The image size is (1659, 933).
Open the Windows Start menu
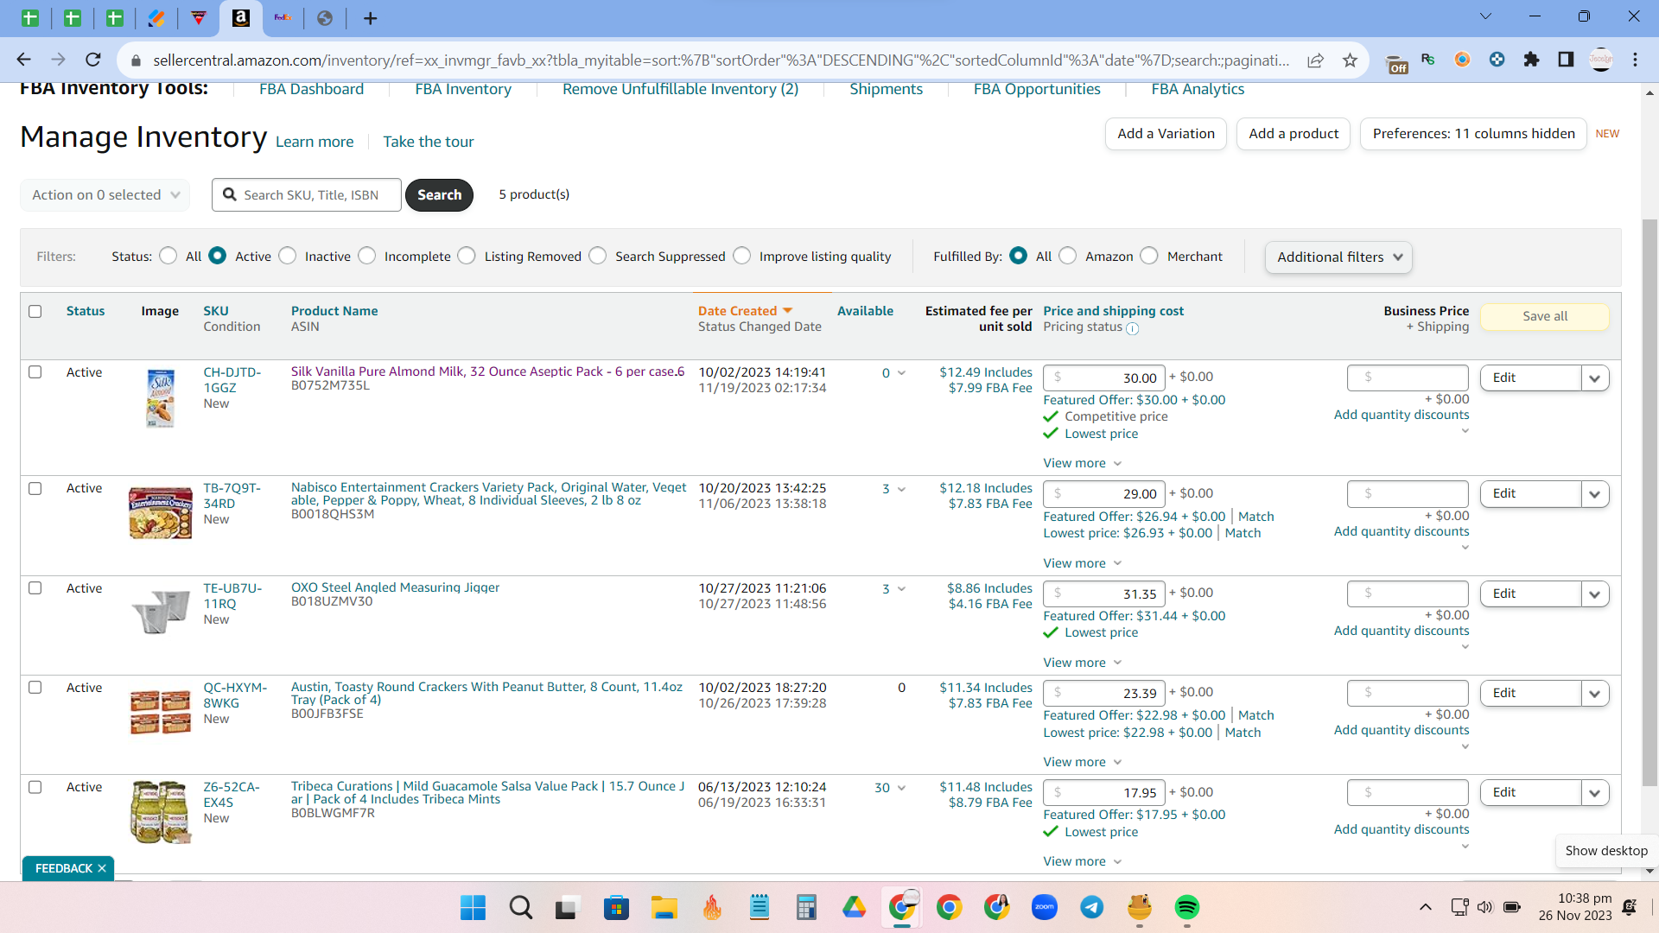click(x=473, y=907)
